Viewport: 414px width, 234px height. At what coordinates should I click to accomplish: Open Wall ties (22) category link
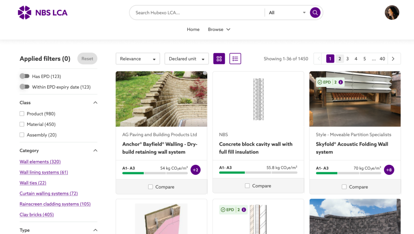(x=33, y=183)
